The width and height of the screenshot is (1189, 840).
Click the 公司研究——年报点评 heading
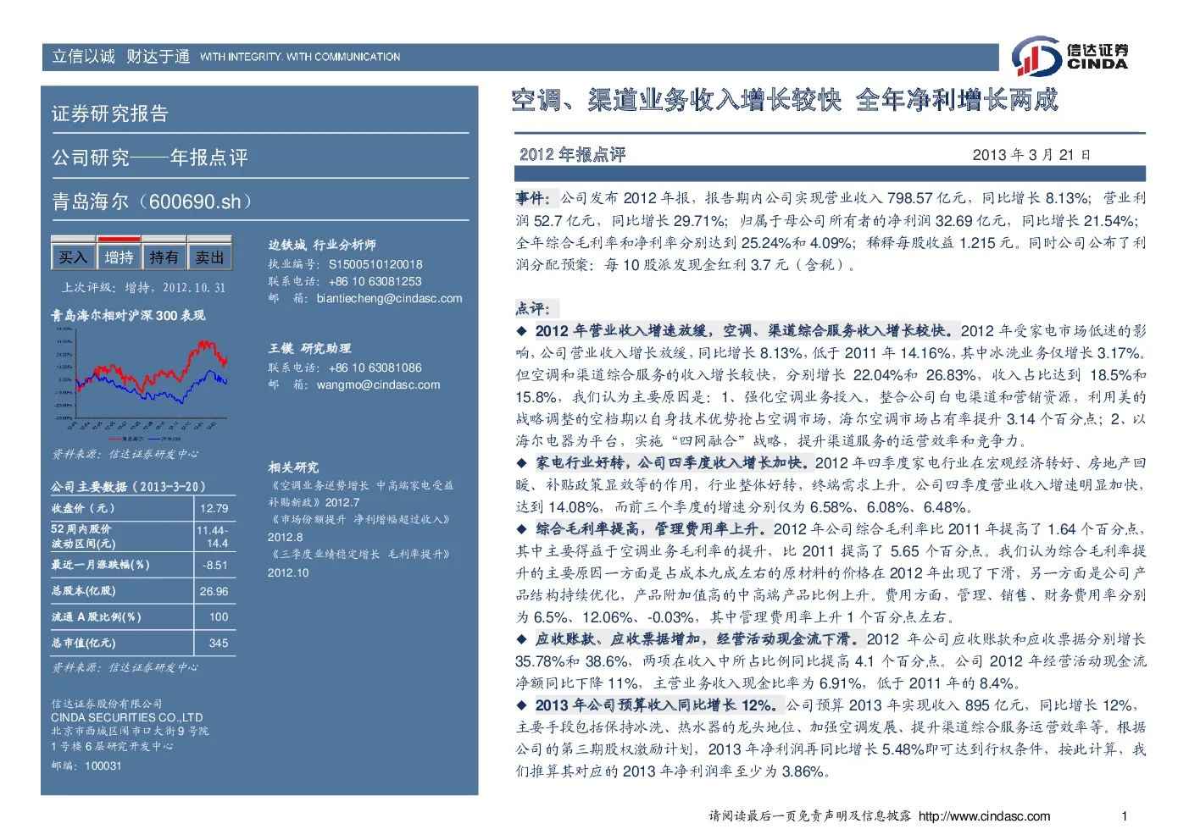(x=150, y=157)
